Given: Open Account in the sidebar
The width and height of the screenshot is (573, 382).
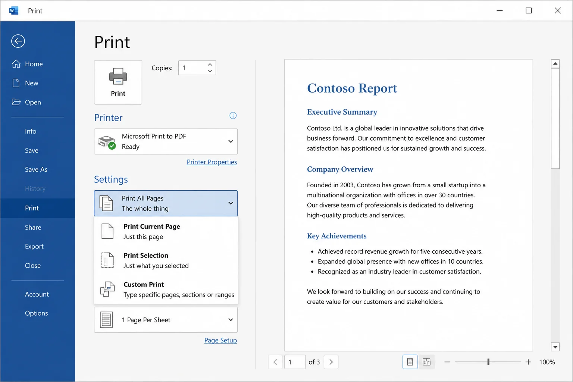Looking at the screenshot, I should pos(37,294).
